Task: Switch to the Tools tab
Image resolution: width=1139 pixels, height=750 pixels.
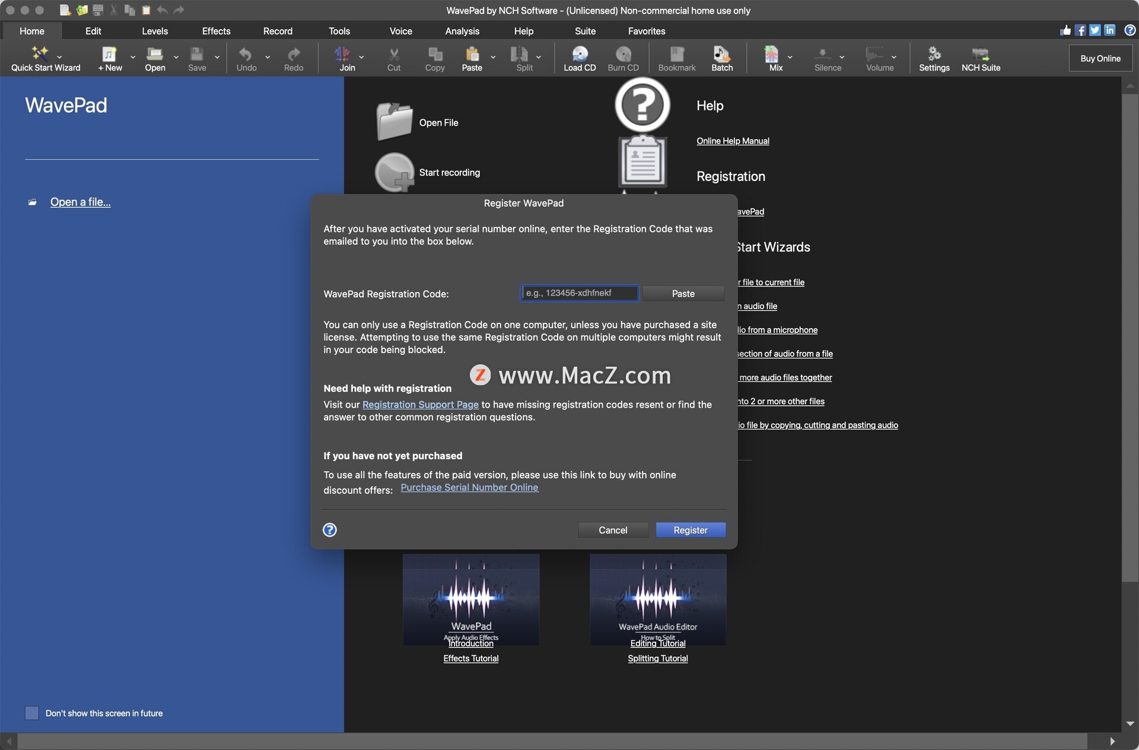Action: pos(339,31)
